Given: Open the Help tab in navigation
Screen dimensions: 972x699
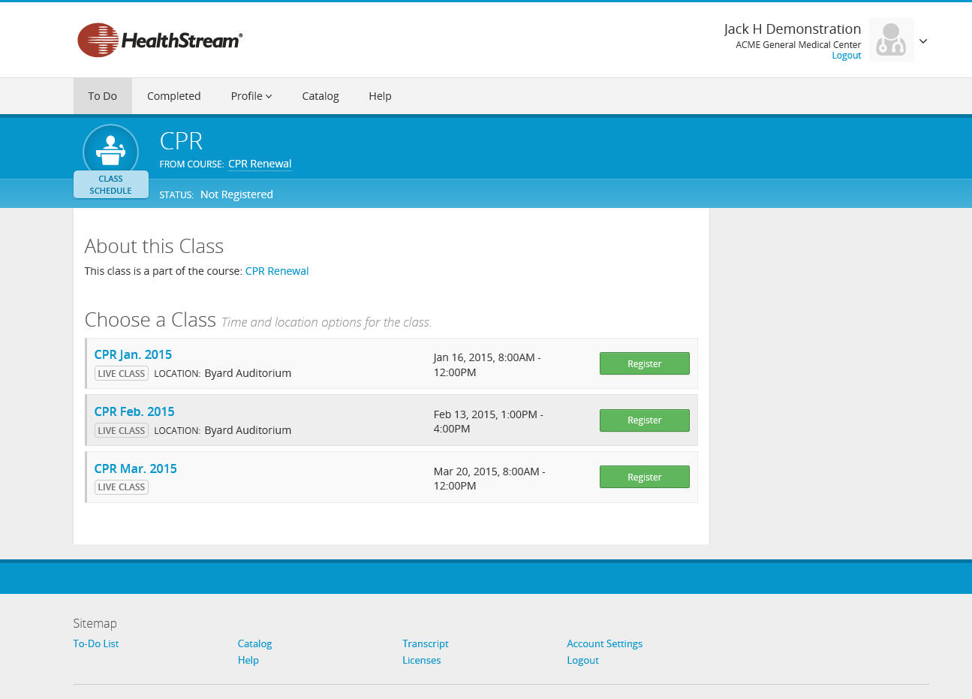Looking at the screenshot, I should 380,96.
